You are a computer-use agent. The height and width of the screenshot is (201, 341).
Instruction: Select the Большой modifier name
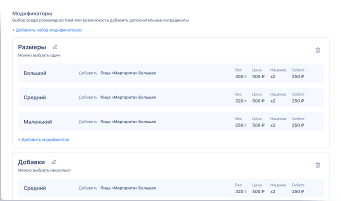[35, 73]
